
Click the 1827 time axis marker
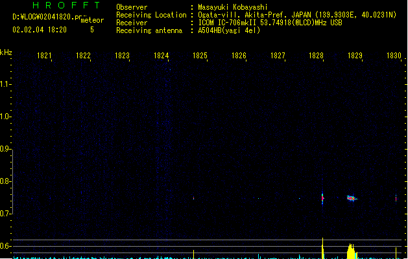278,56
